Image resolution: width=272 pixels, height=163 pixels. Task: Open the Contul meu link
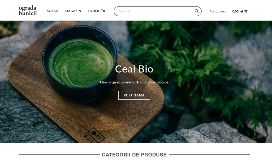point(218,11)
